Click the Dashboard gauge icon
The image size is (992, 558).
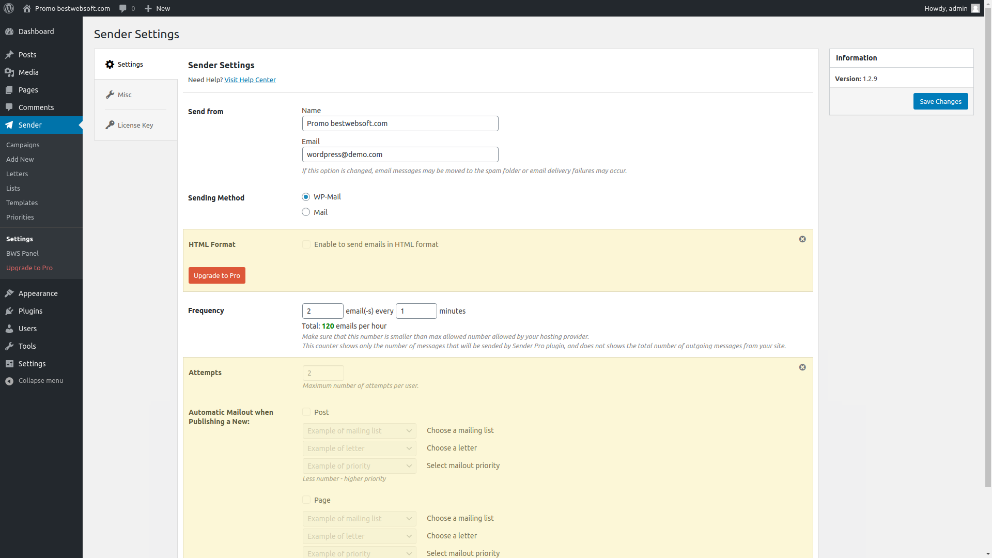click(9, 32)
